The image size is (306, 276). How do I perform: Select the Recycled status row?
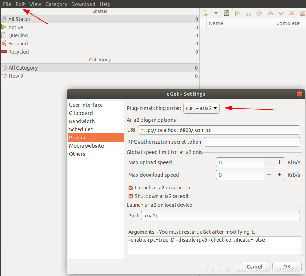100,52
